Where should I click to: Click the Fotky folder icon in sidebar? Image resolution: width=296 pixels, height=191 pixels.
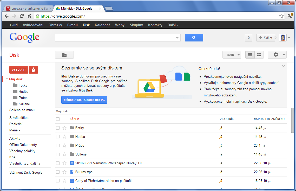[15, 85]
